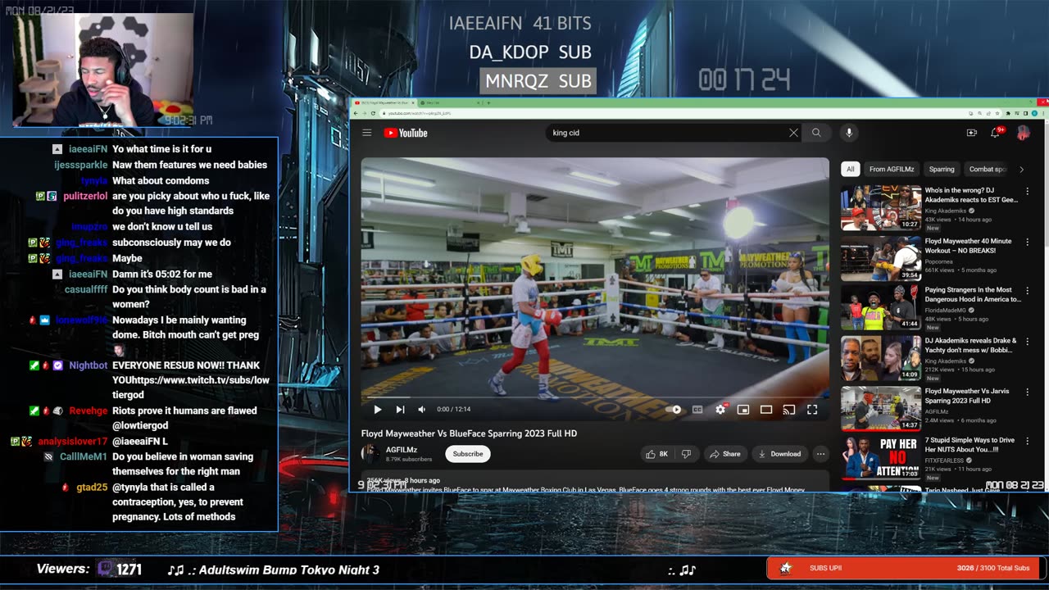This screenshot has height=590, width=1049.
Task: Open thumbnail for 'Who's in the wrong?' video
Action: pyautogui.click(x=881, y=208)
